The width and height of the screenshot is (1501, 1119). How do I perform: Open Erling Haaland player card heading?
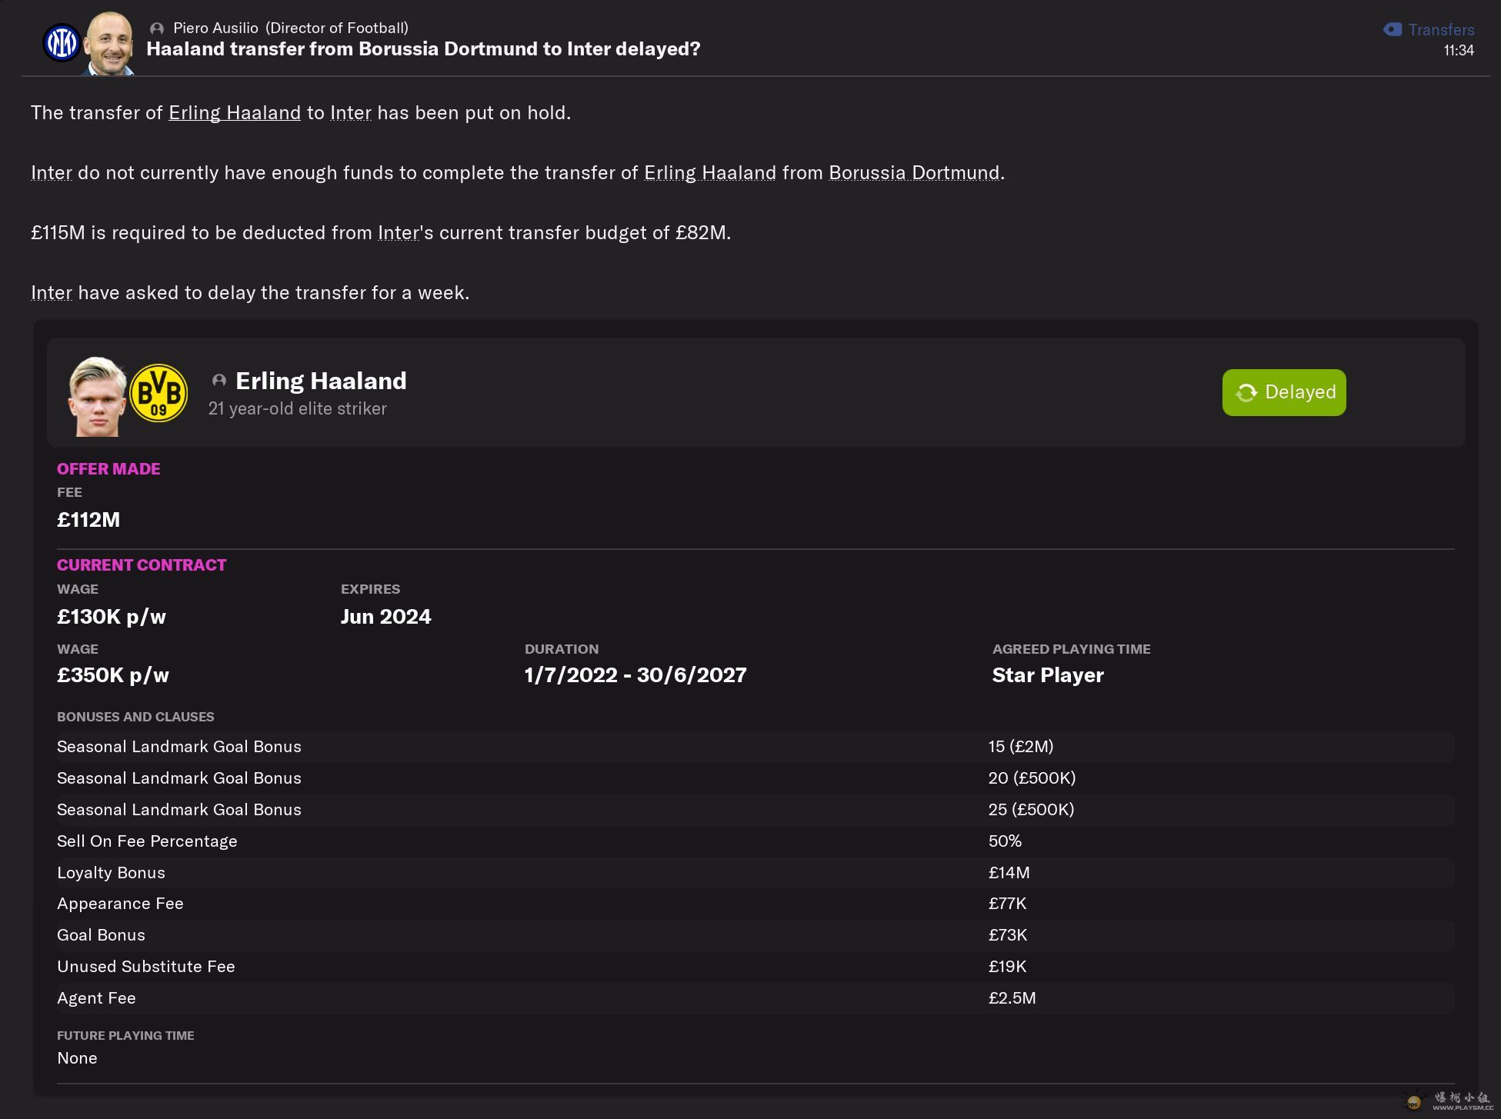tap(321, 381)
